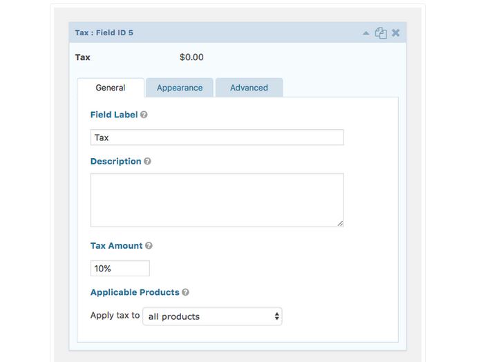Delete the Tax field with X icon
Image resolution: width=481 pixels, height=362 pixels.
[x=396, y=32]
